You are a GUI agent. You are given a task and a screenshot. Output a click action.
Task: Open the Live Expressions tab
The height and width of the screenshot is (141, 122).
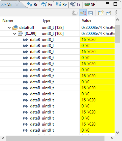tap(75, 5)
